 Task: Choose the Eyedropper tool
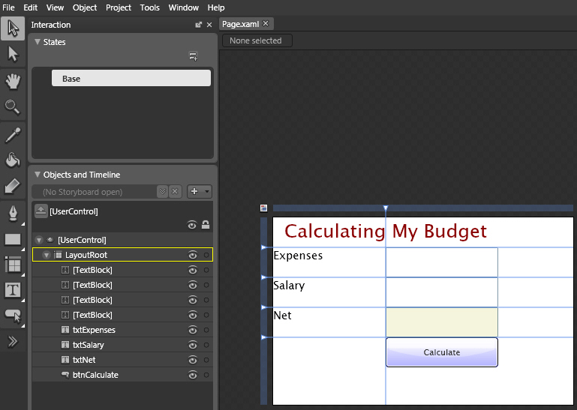[x=13, y=135]
